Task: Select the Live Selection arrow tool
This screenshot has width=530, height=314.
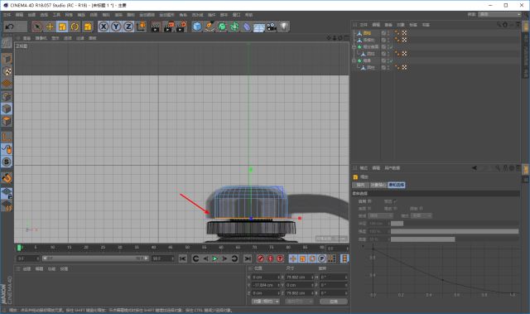Action: point(37,27)
